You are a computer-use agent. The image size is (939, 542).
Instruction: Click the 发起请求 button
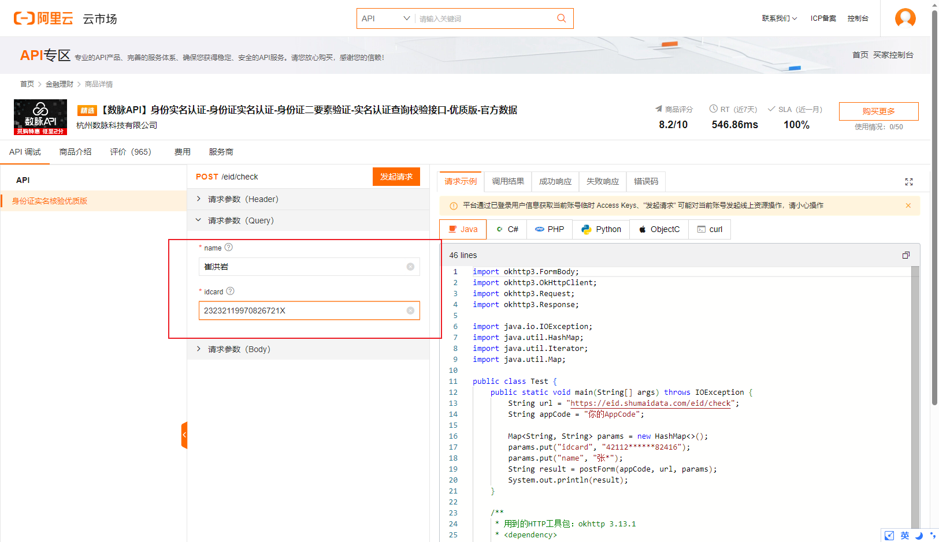pos(396,177)
